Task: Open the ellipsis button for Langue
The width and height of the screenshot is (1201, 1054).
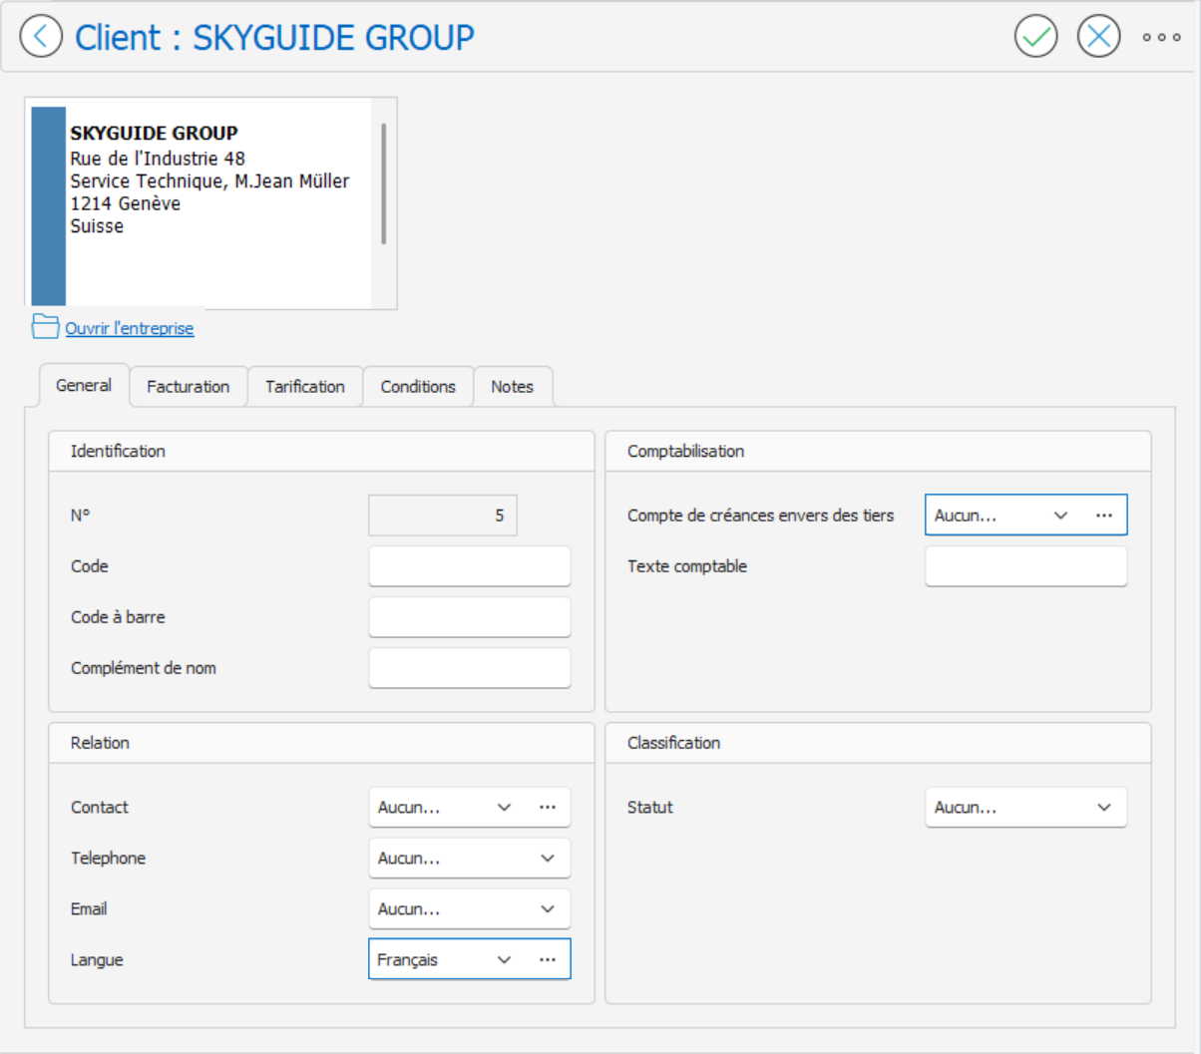Action: point(547,959)
